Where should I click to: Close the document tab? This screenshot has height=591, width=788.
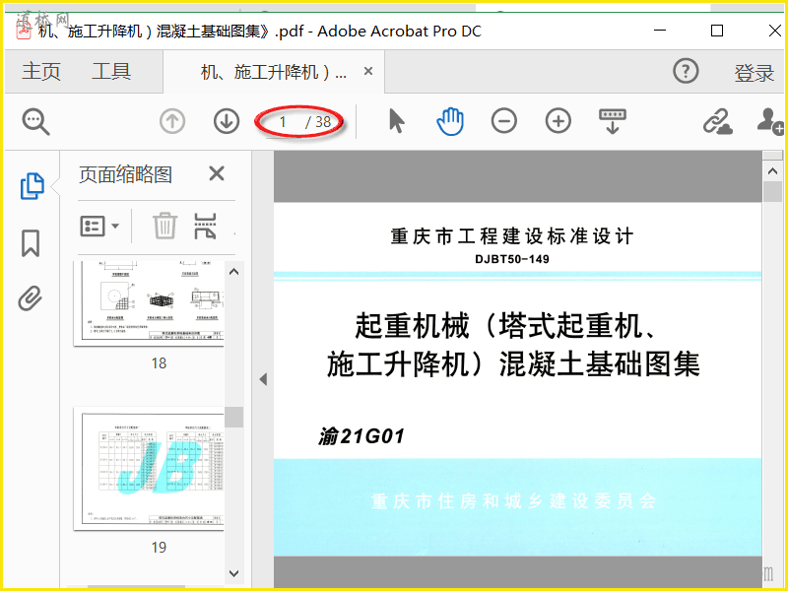[x=367, y=71]
